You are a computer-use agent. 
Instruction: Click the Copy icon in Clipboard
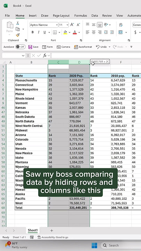coord(18,29)
